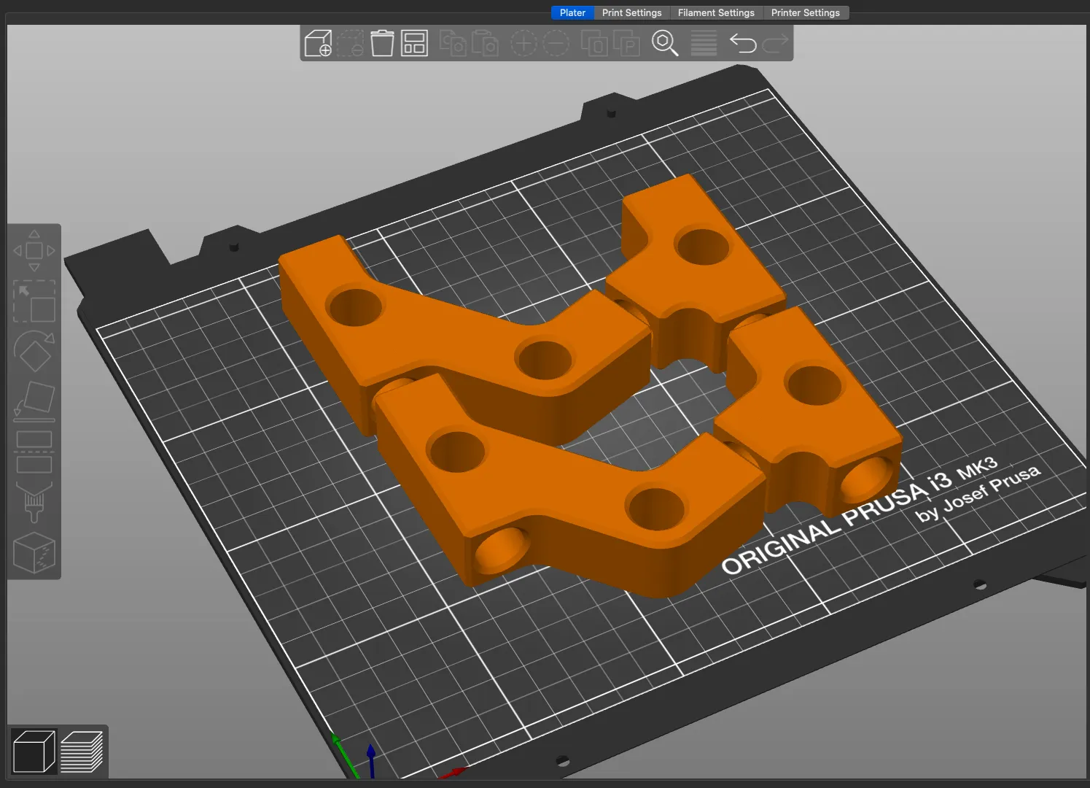Screen dimensions: 1090x788
Task: Click the Search magnifier icon
Action: [x=664, y=44]
